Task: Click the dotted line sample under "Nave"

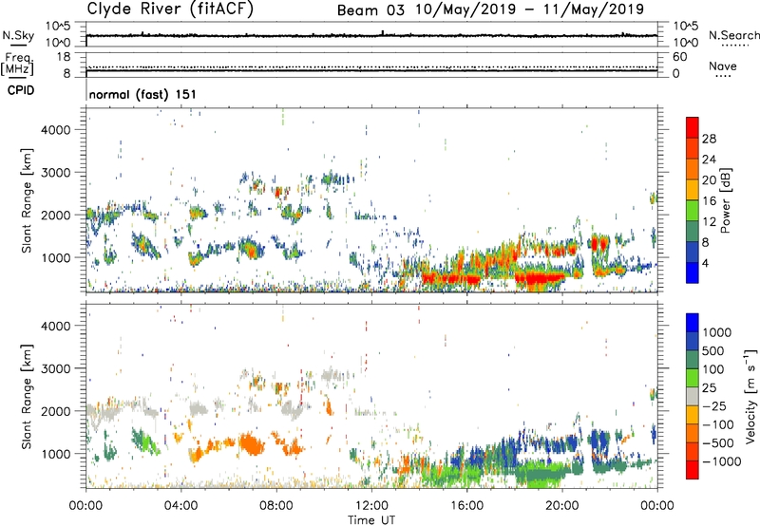Action: coord(723,76)
